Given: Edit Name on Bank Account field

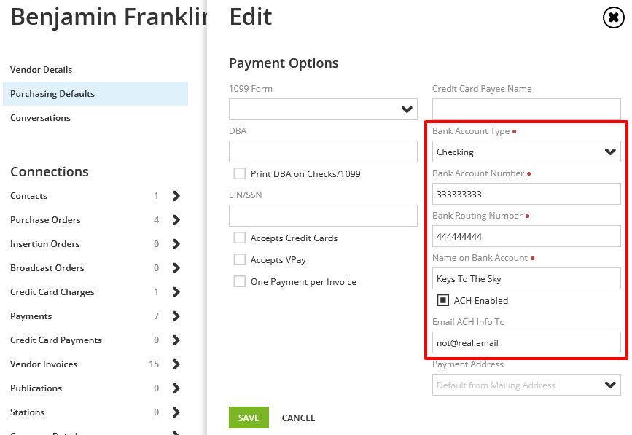Looking at the screenshot, I should coord(526,278).
